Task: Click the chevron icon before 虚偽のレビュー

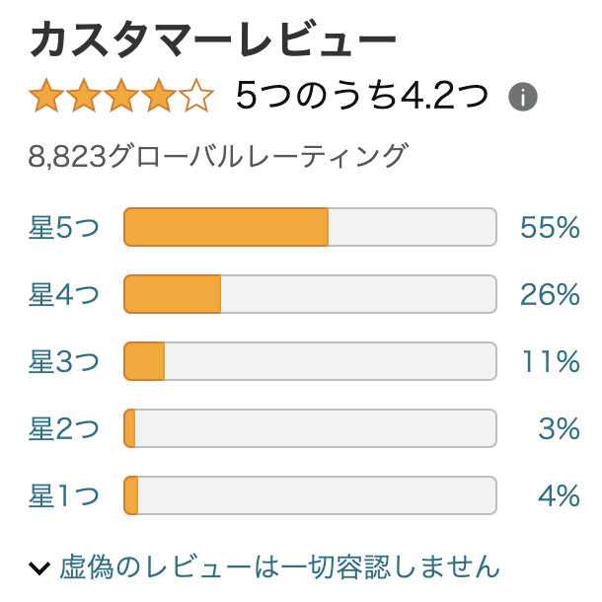Action: 39,567
